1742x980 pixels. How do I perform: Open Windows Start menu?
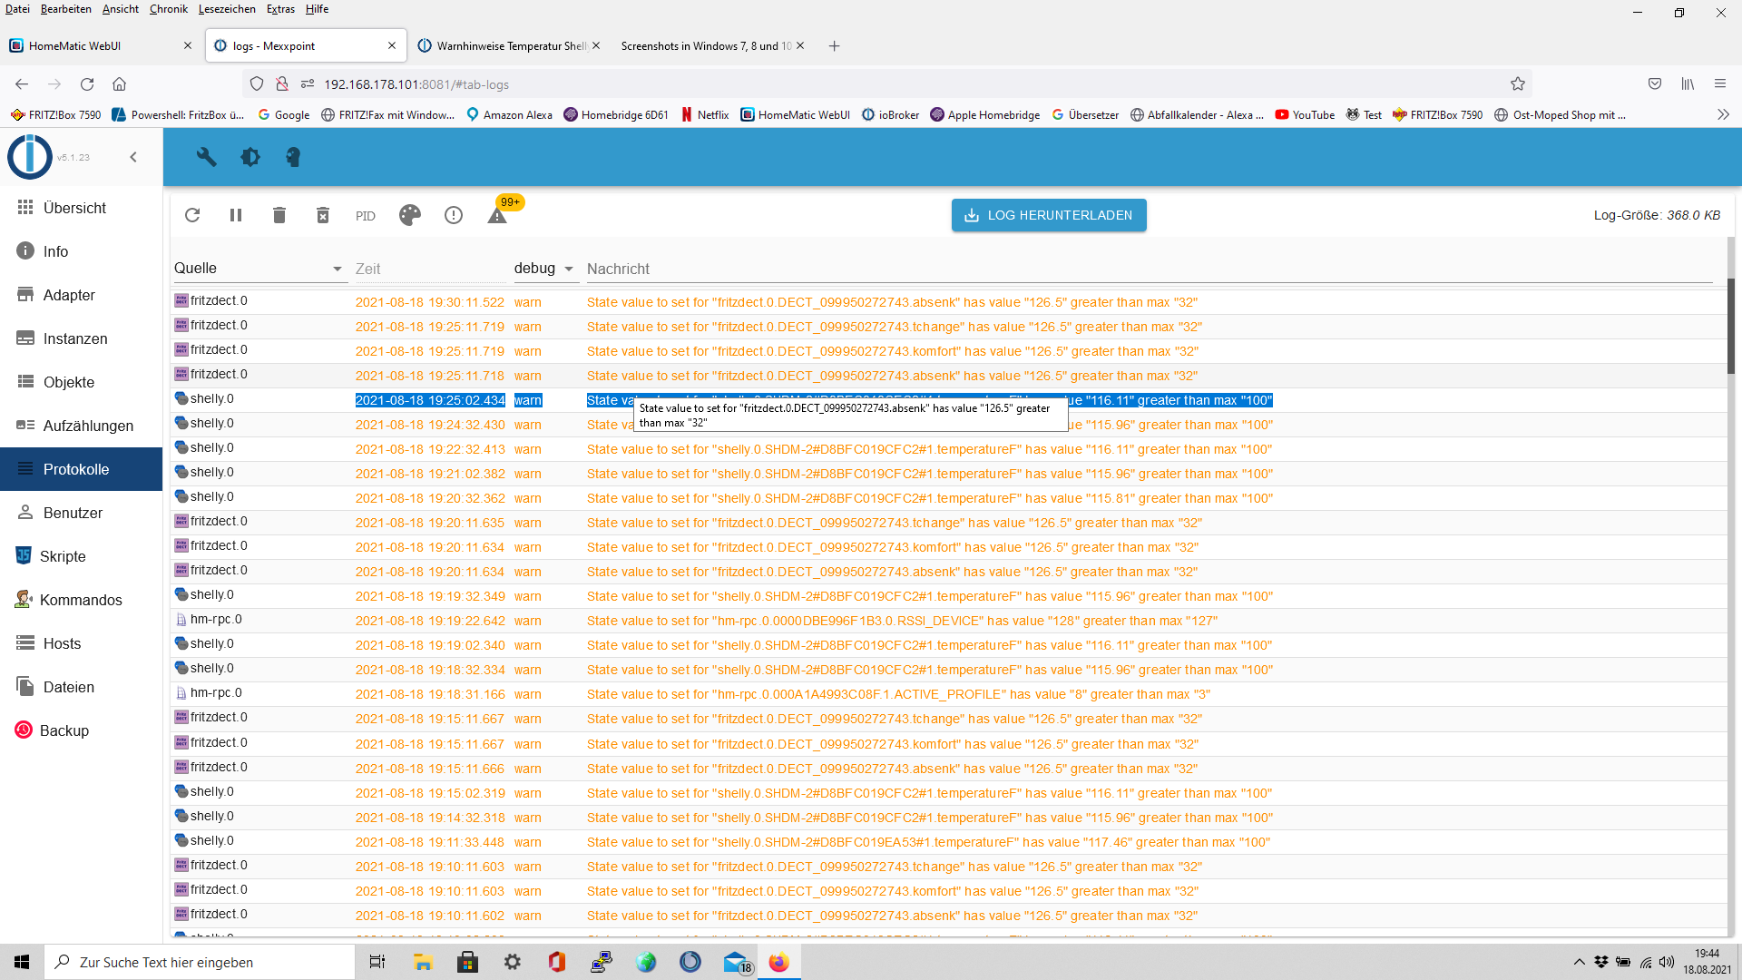point(22,962)
